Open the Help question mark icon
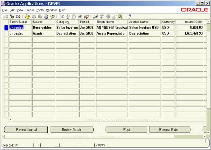 (130, 17)
